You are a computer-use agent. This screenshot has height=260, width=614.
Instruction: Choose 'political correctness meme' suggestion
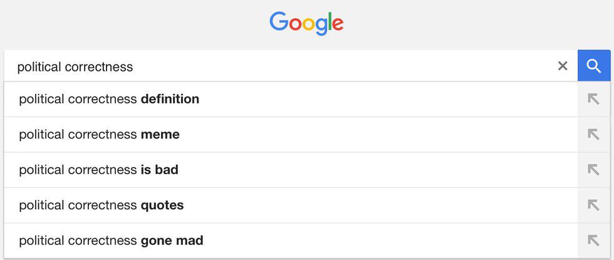[99, 134]
